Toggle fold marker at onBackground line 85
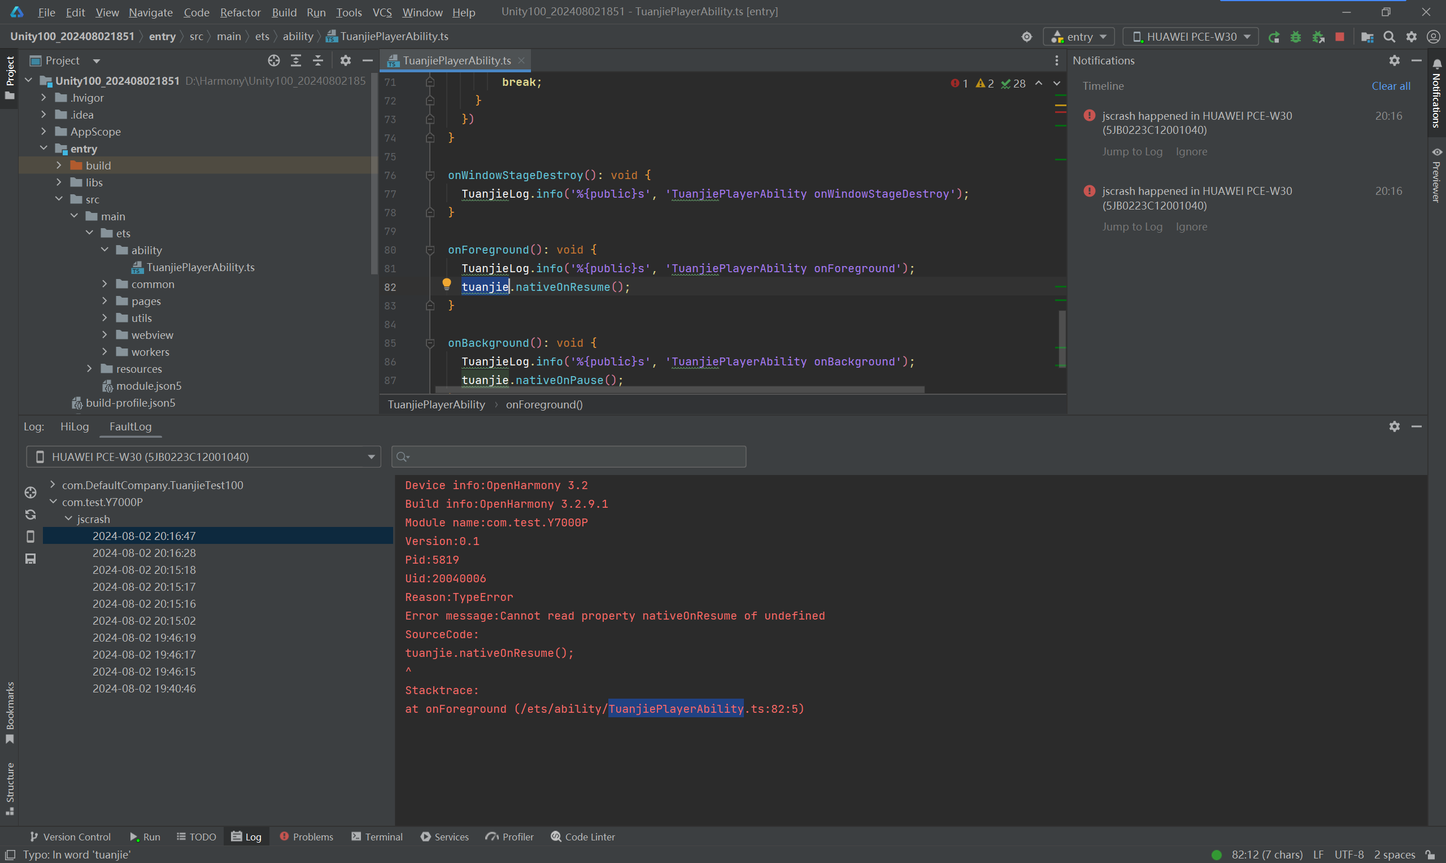The height and width of the screenshot is (863, 1446). 430,343
